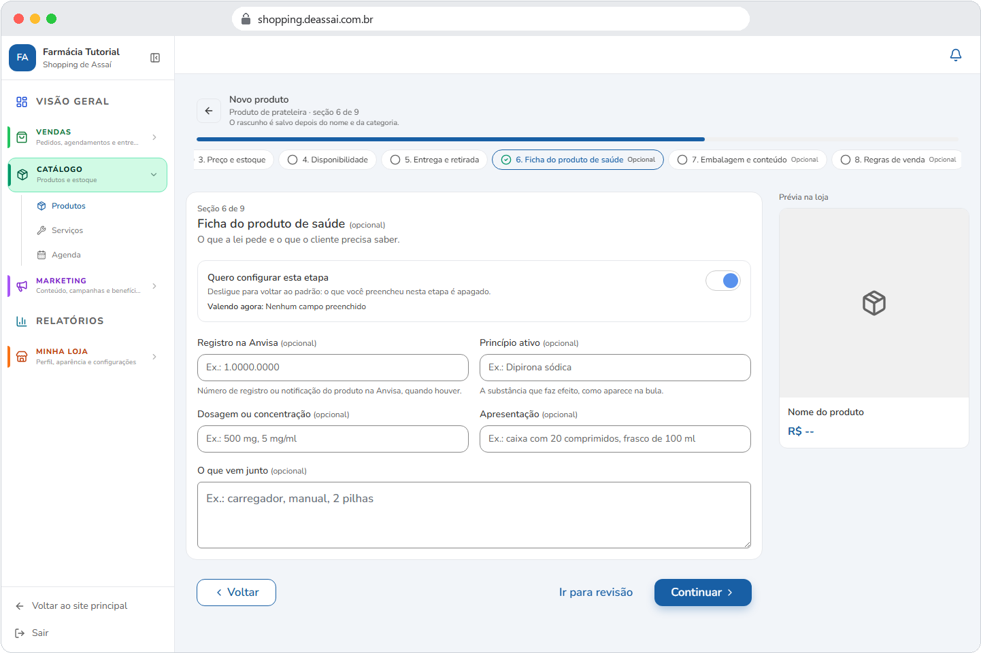The height and width of the screenshot is (653, 981).
Task: Focus the Dosagem ou concentração field
Action: 333,439
